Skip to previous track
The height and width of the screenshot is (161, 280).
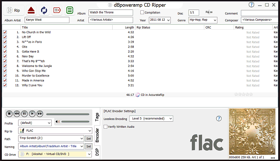tap(17, 114)
